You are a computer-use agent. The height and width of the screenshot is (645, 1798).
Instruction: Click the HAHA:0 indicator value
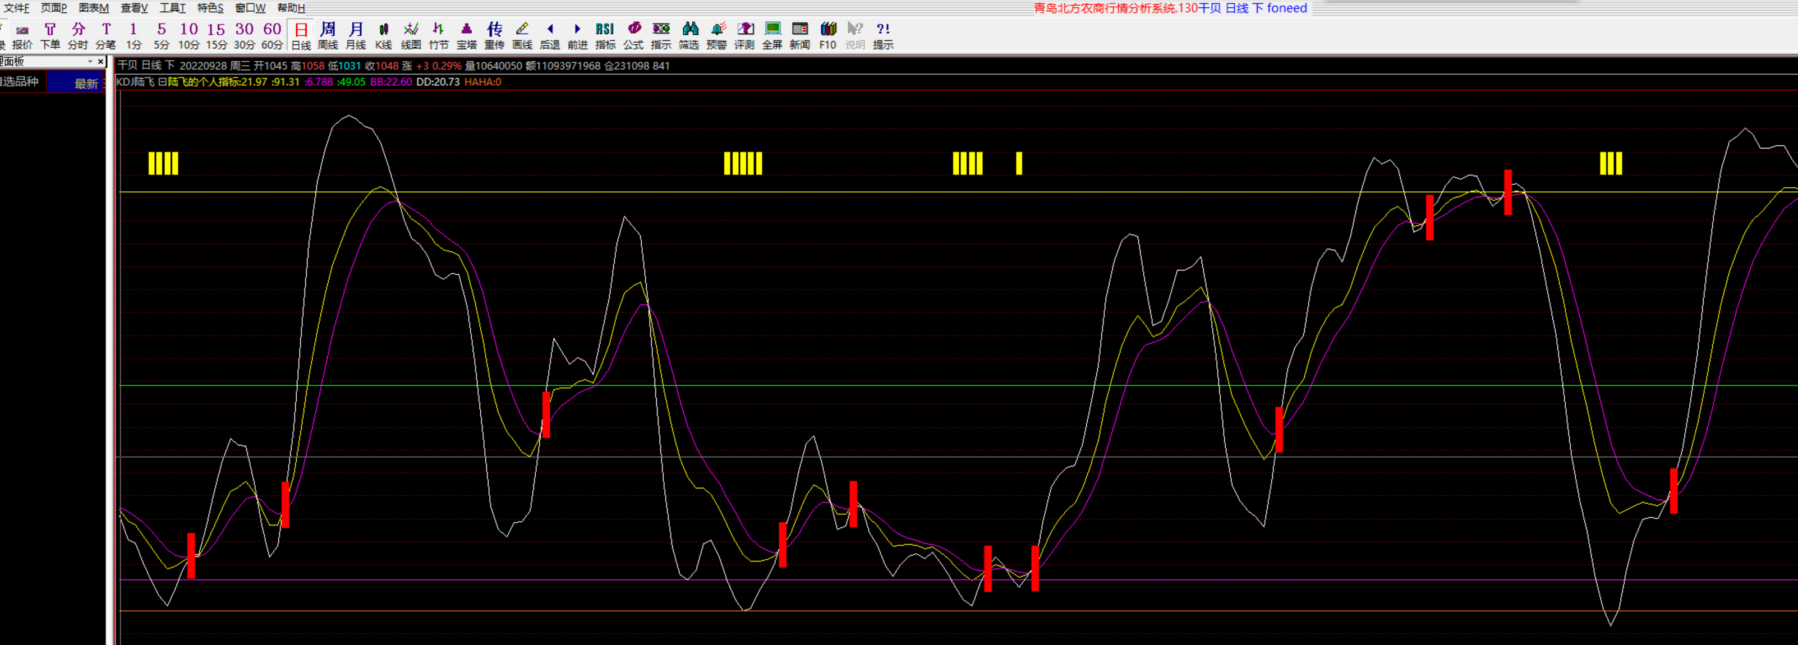tap(483, 82)
